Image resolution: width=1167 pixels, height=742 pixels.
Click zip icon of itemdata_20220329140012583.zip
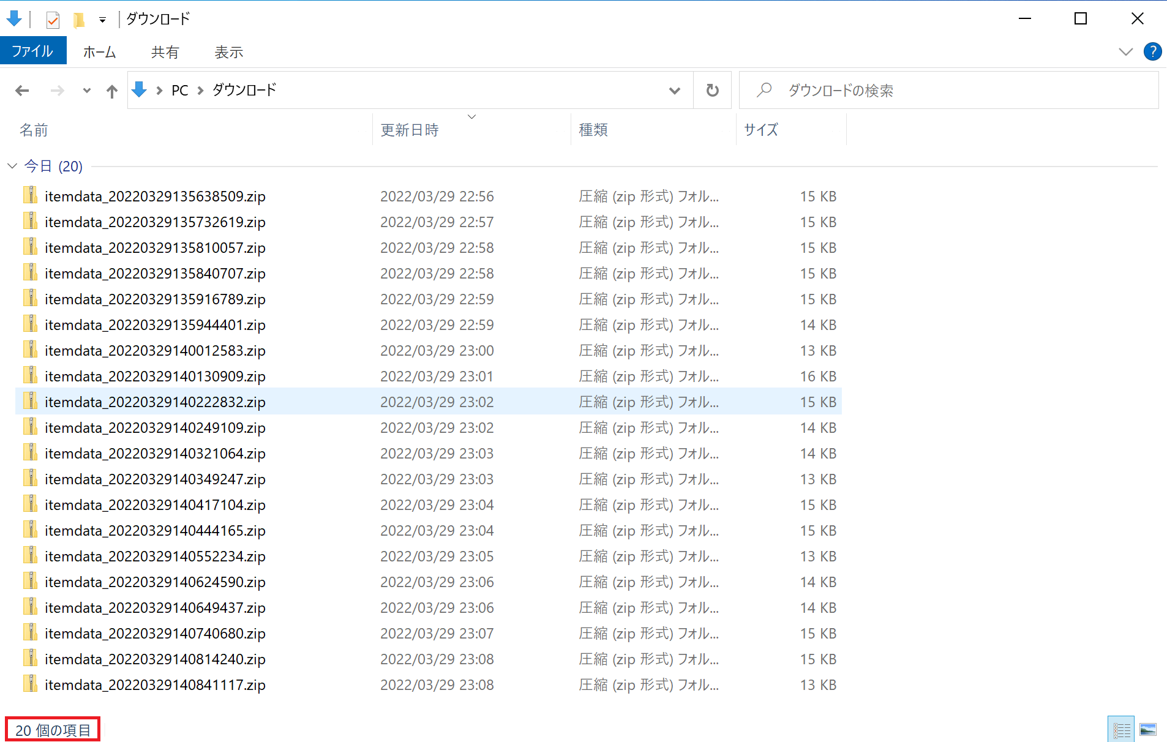click(x=30, y=350)
